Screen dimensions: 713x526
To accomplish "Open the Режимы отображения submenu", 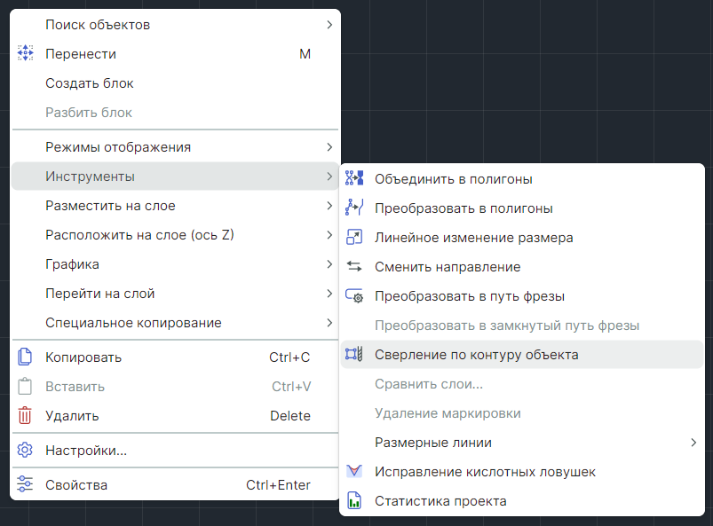I will [x=118, y=147].
